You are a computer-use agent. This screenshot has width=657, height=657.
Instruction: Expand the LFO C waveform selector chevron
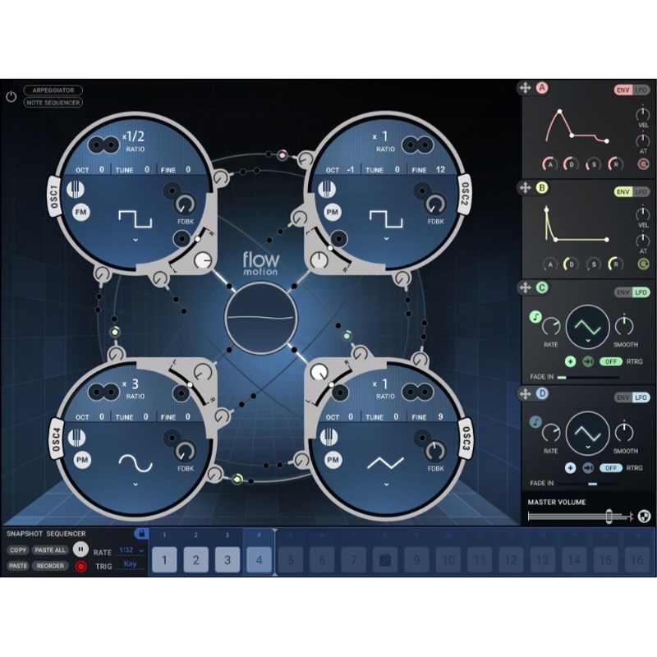point(588,341)
